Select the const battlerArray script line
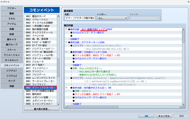The width and height of the screenshot is (190, 119). tap(123, 78)
